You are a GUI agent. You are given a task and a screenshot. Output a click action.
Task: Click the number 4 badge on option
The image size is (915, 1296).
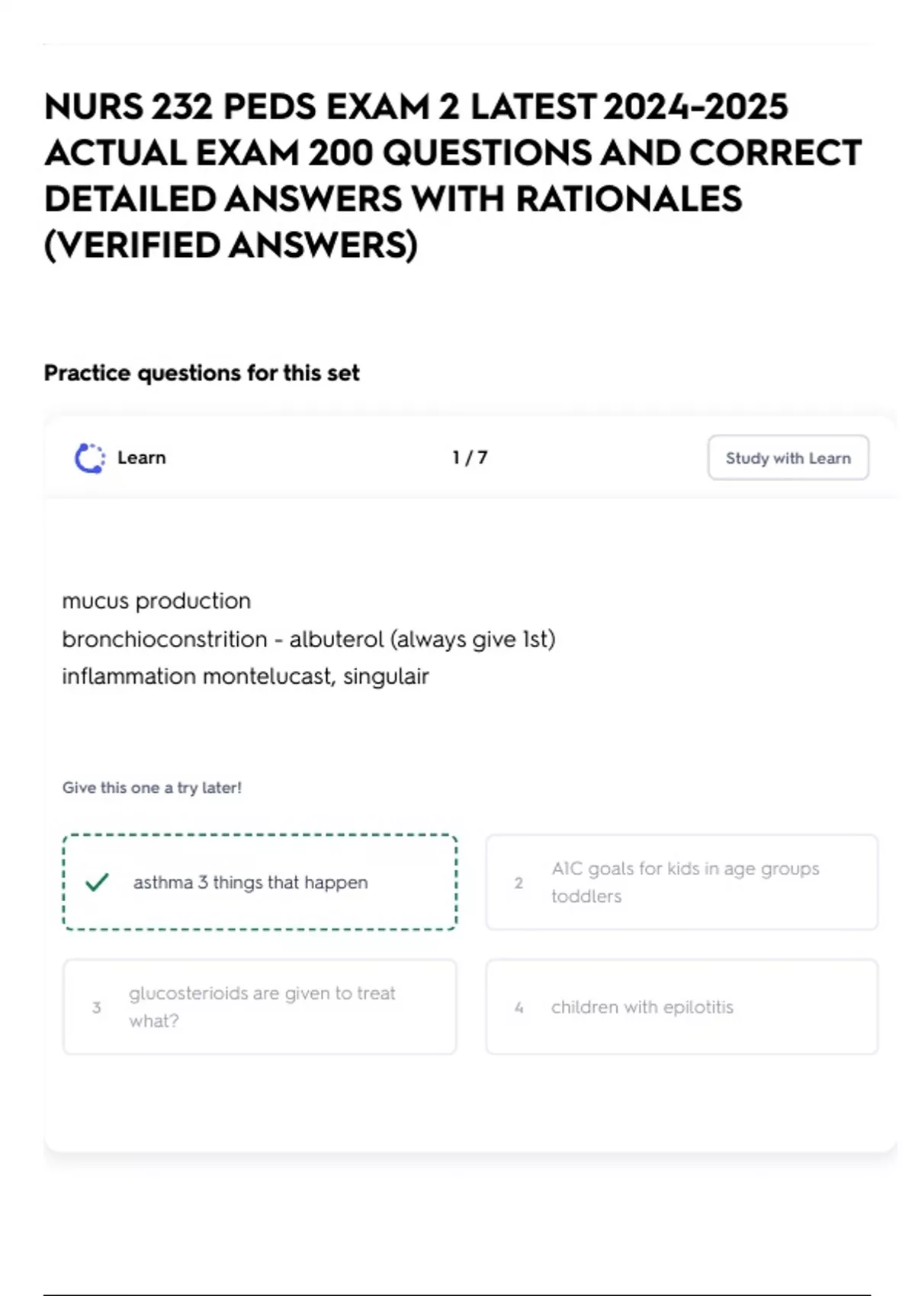[x=518, y=1007]
